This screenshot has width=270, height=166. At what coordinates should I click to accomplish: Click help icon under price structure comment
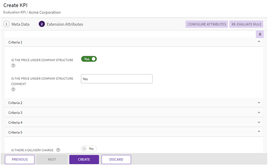pyautogui.click(x=13, y=89)
